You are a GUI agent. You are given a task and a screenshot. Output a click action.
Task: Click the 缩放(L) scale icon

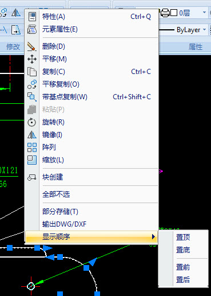click(32, 160)
